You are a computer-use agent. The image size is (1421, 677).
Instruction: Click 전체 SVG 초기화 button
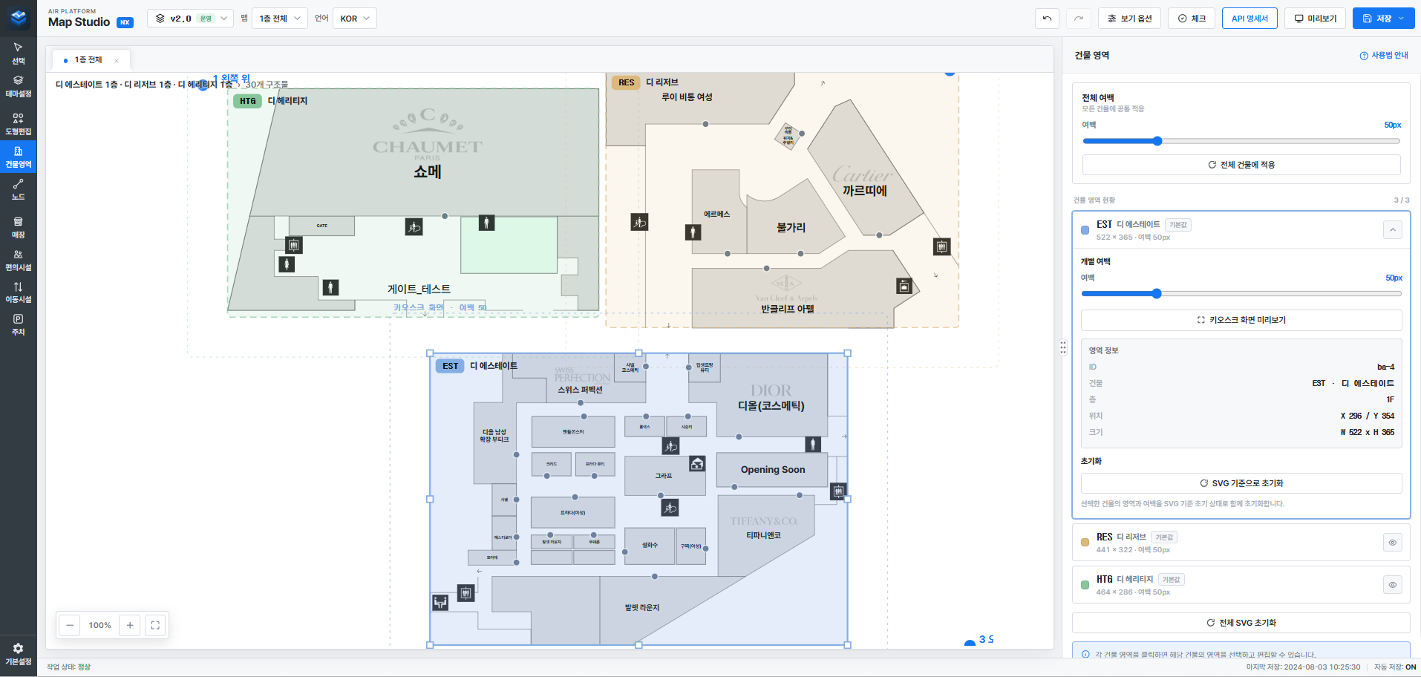[x=1241, y=623]
